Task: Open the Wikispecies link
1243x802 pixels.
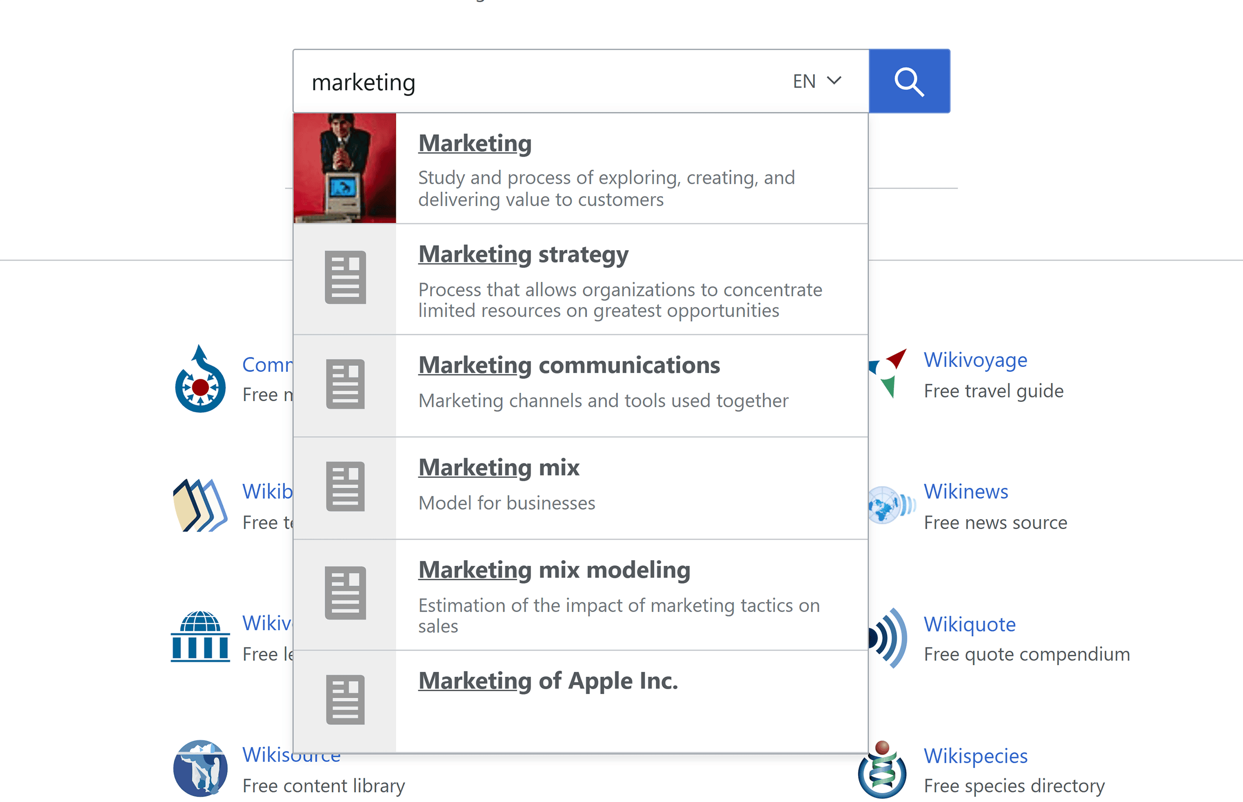Action: (976, 756)
